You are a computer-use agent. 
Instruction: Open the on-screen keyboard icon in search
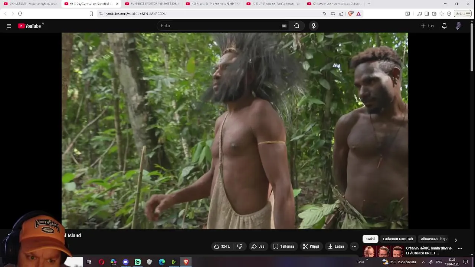(x=284, y=26)
